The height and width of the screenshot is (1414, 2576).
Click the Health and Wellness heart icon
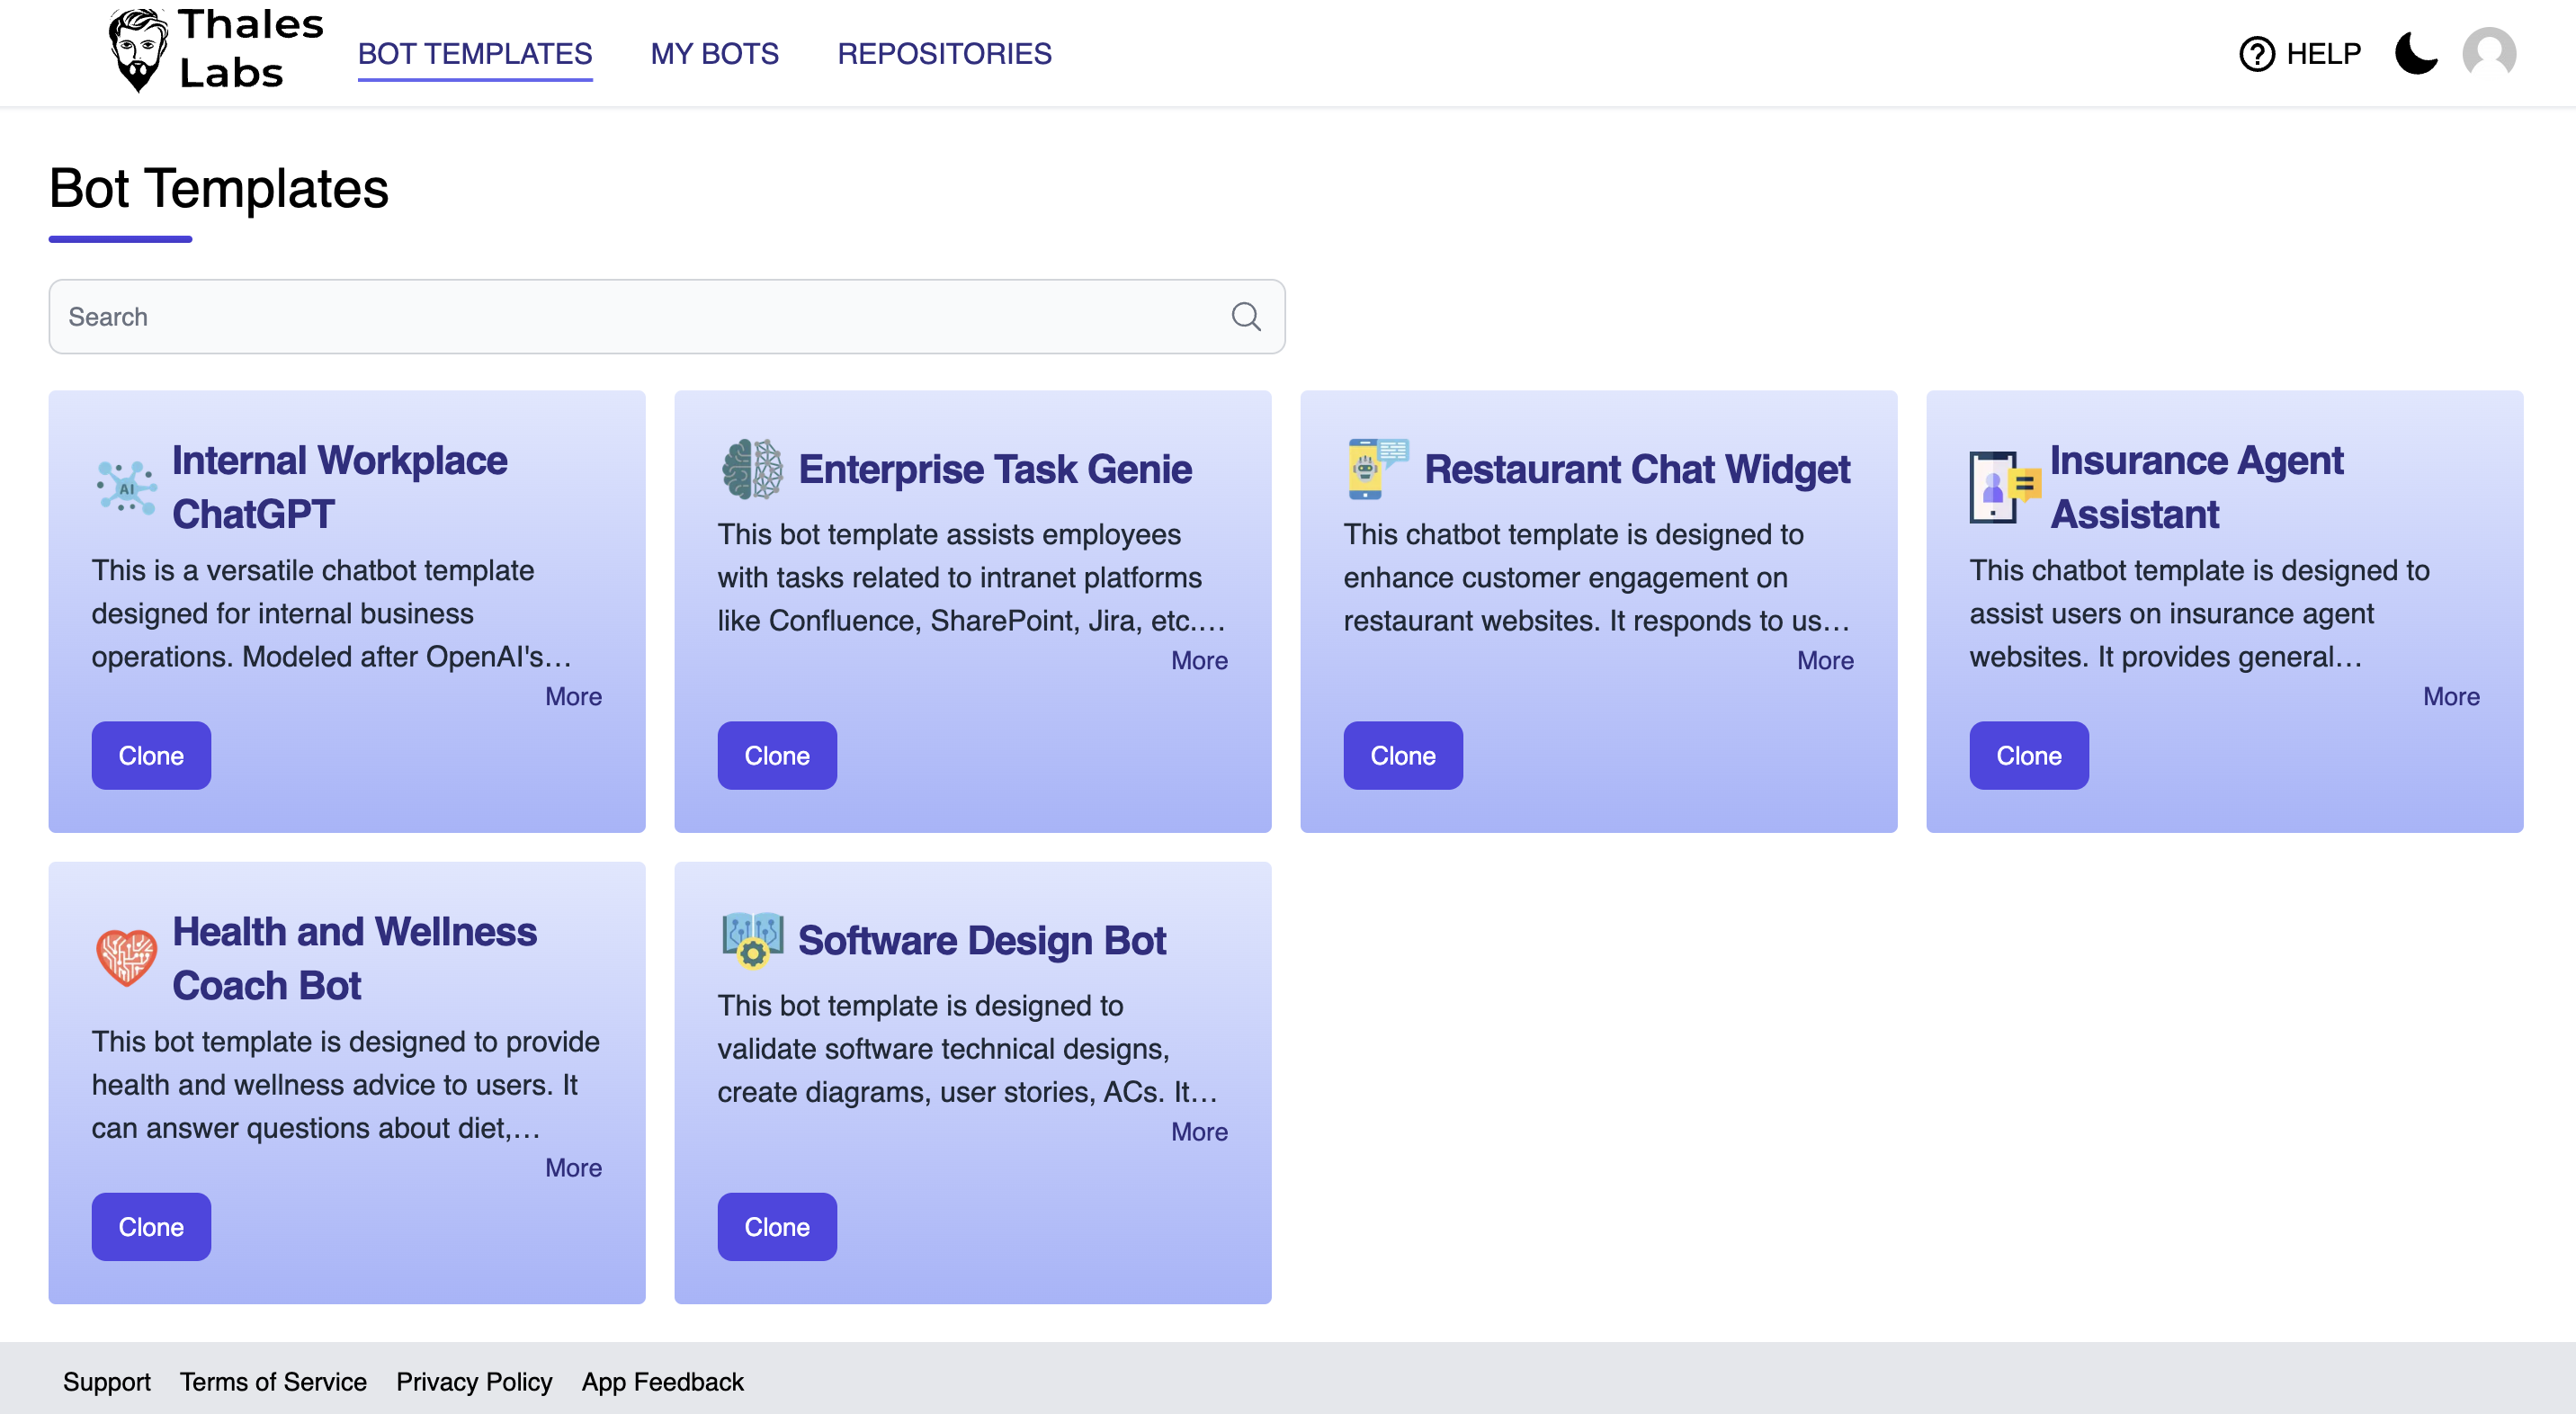pyautogui.click(x=126, y=958)
